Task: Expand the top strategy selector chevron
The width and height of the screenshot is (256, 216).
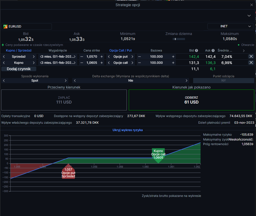Action: point(249,16)
